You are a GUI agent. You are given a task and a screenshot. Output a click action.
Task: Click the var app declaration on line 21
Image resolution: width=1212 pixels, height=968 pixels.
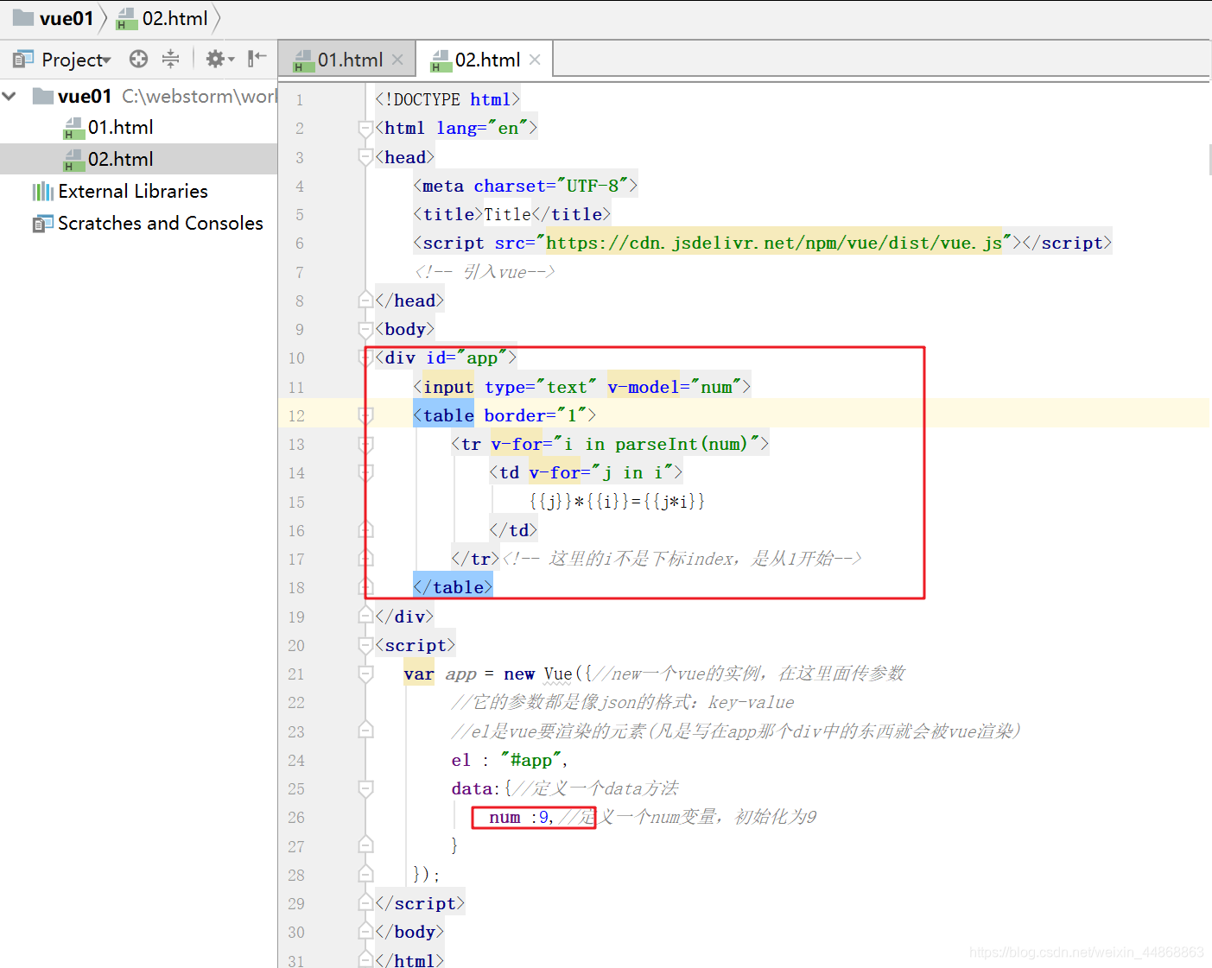pos(440,674)
